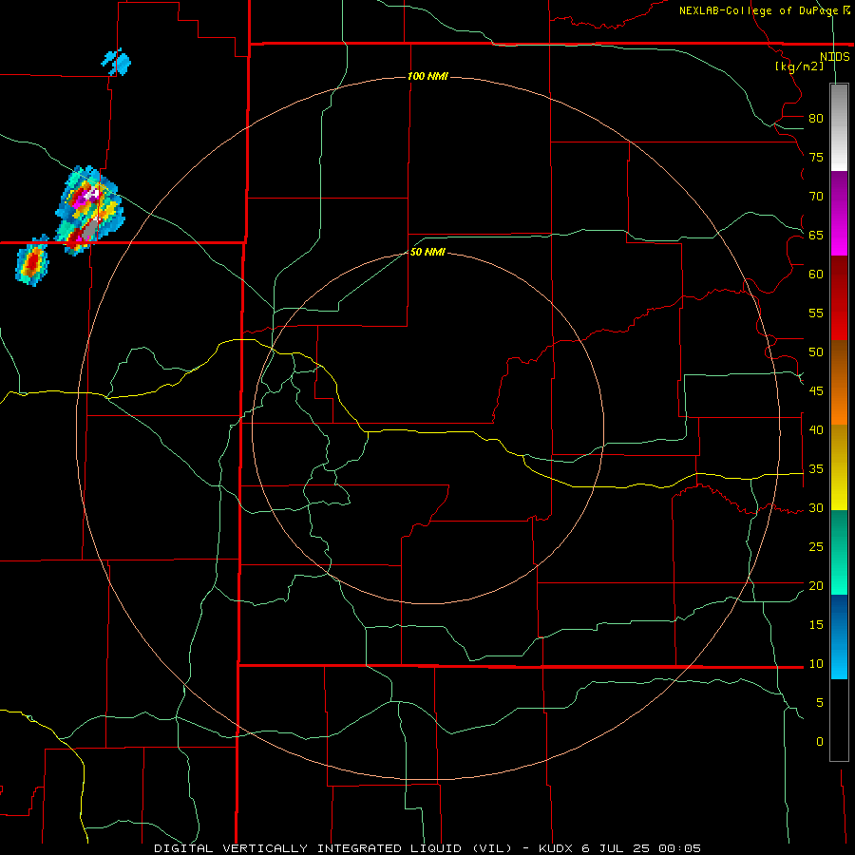The height and width of the screenshot is (855, 855).
Task: Click the 10 value on the legend
Action: point(816,664)
